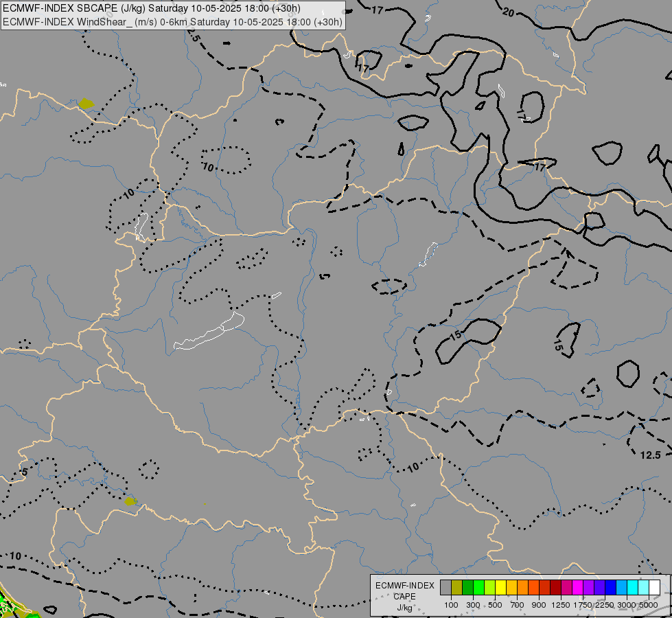
Task: Click the '1250' legend tick value
Action: point(561,605)
